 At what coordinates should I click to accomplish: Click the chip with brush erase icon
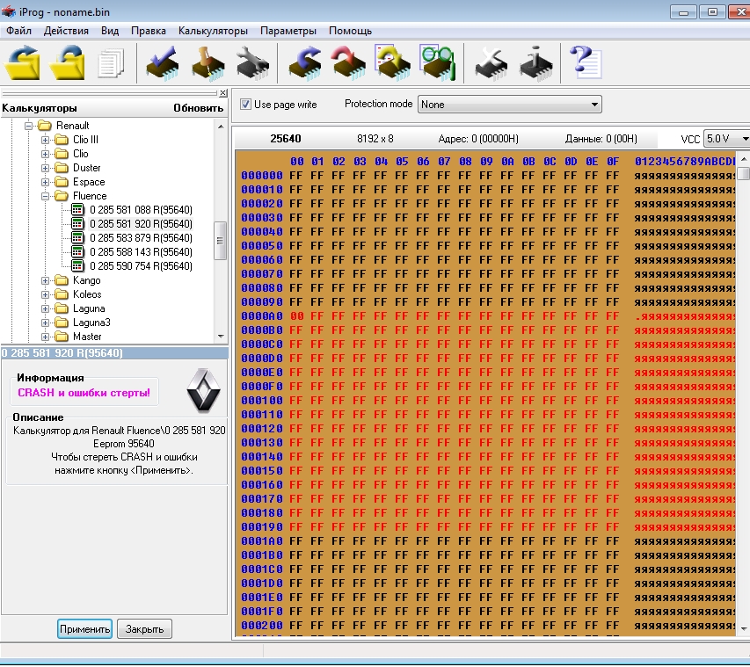(208, 62)
